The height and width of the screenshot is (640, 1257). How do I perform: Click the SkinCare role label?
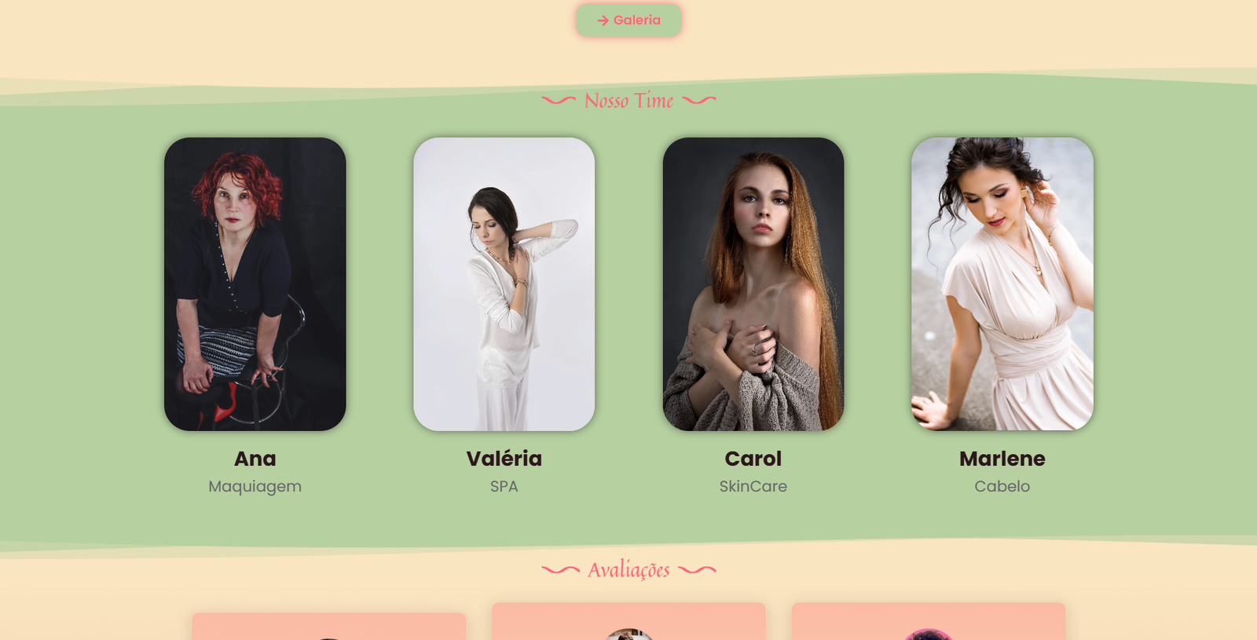753,486
